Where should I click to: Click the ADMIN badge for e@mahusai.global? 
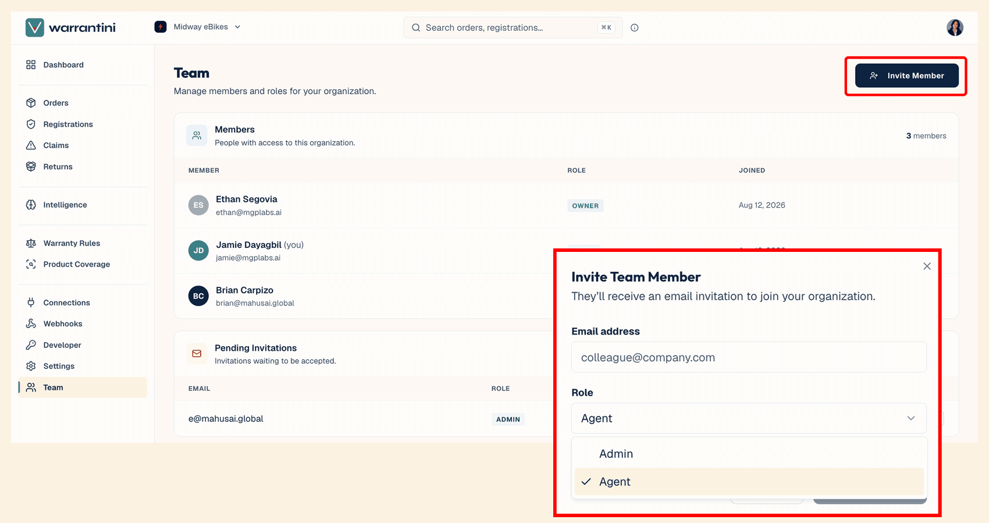(508, 419)
